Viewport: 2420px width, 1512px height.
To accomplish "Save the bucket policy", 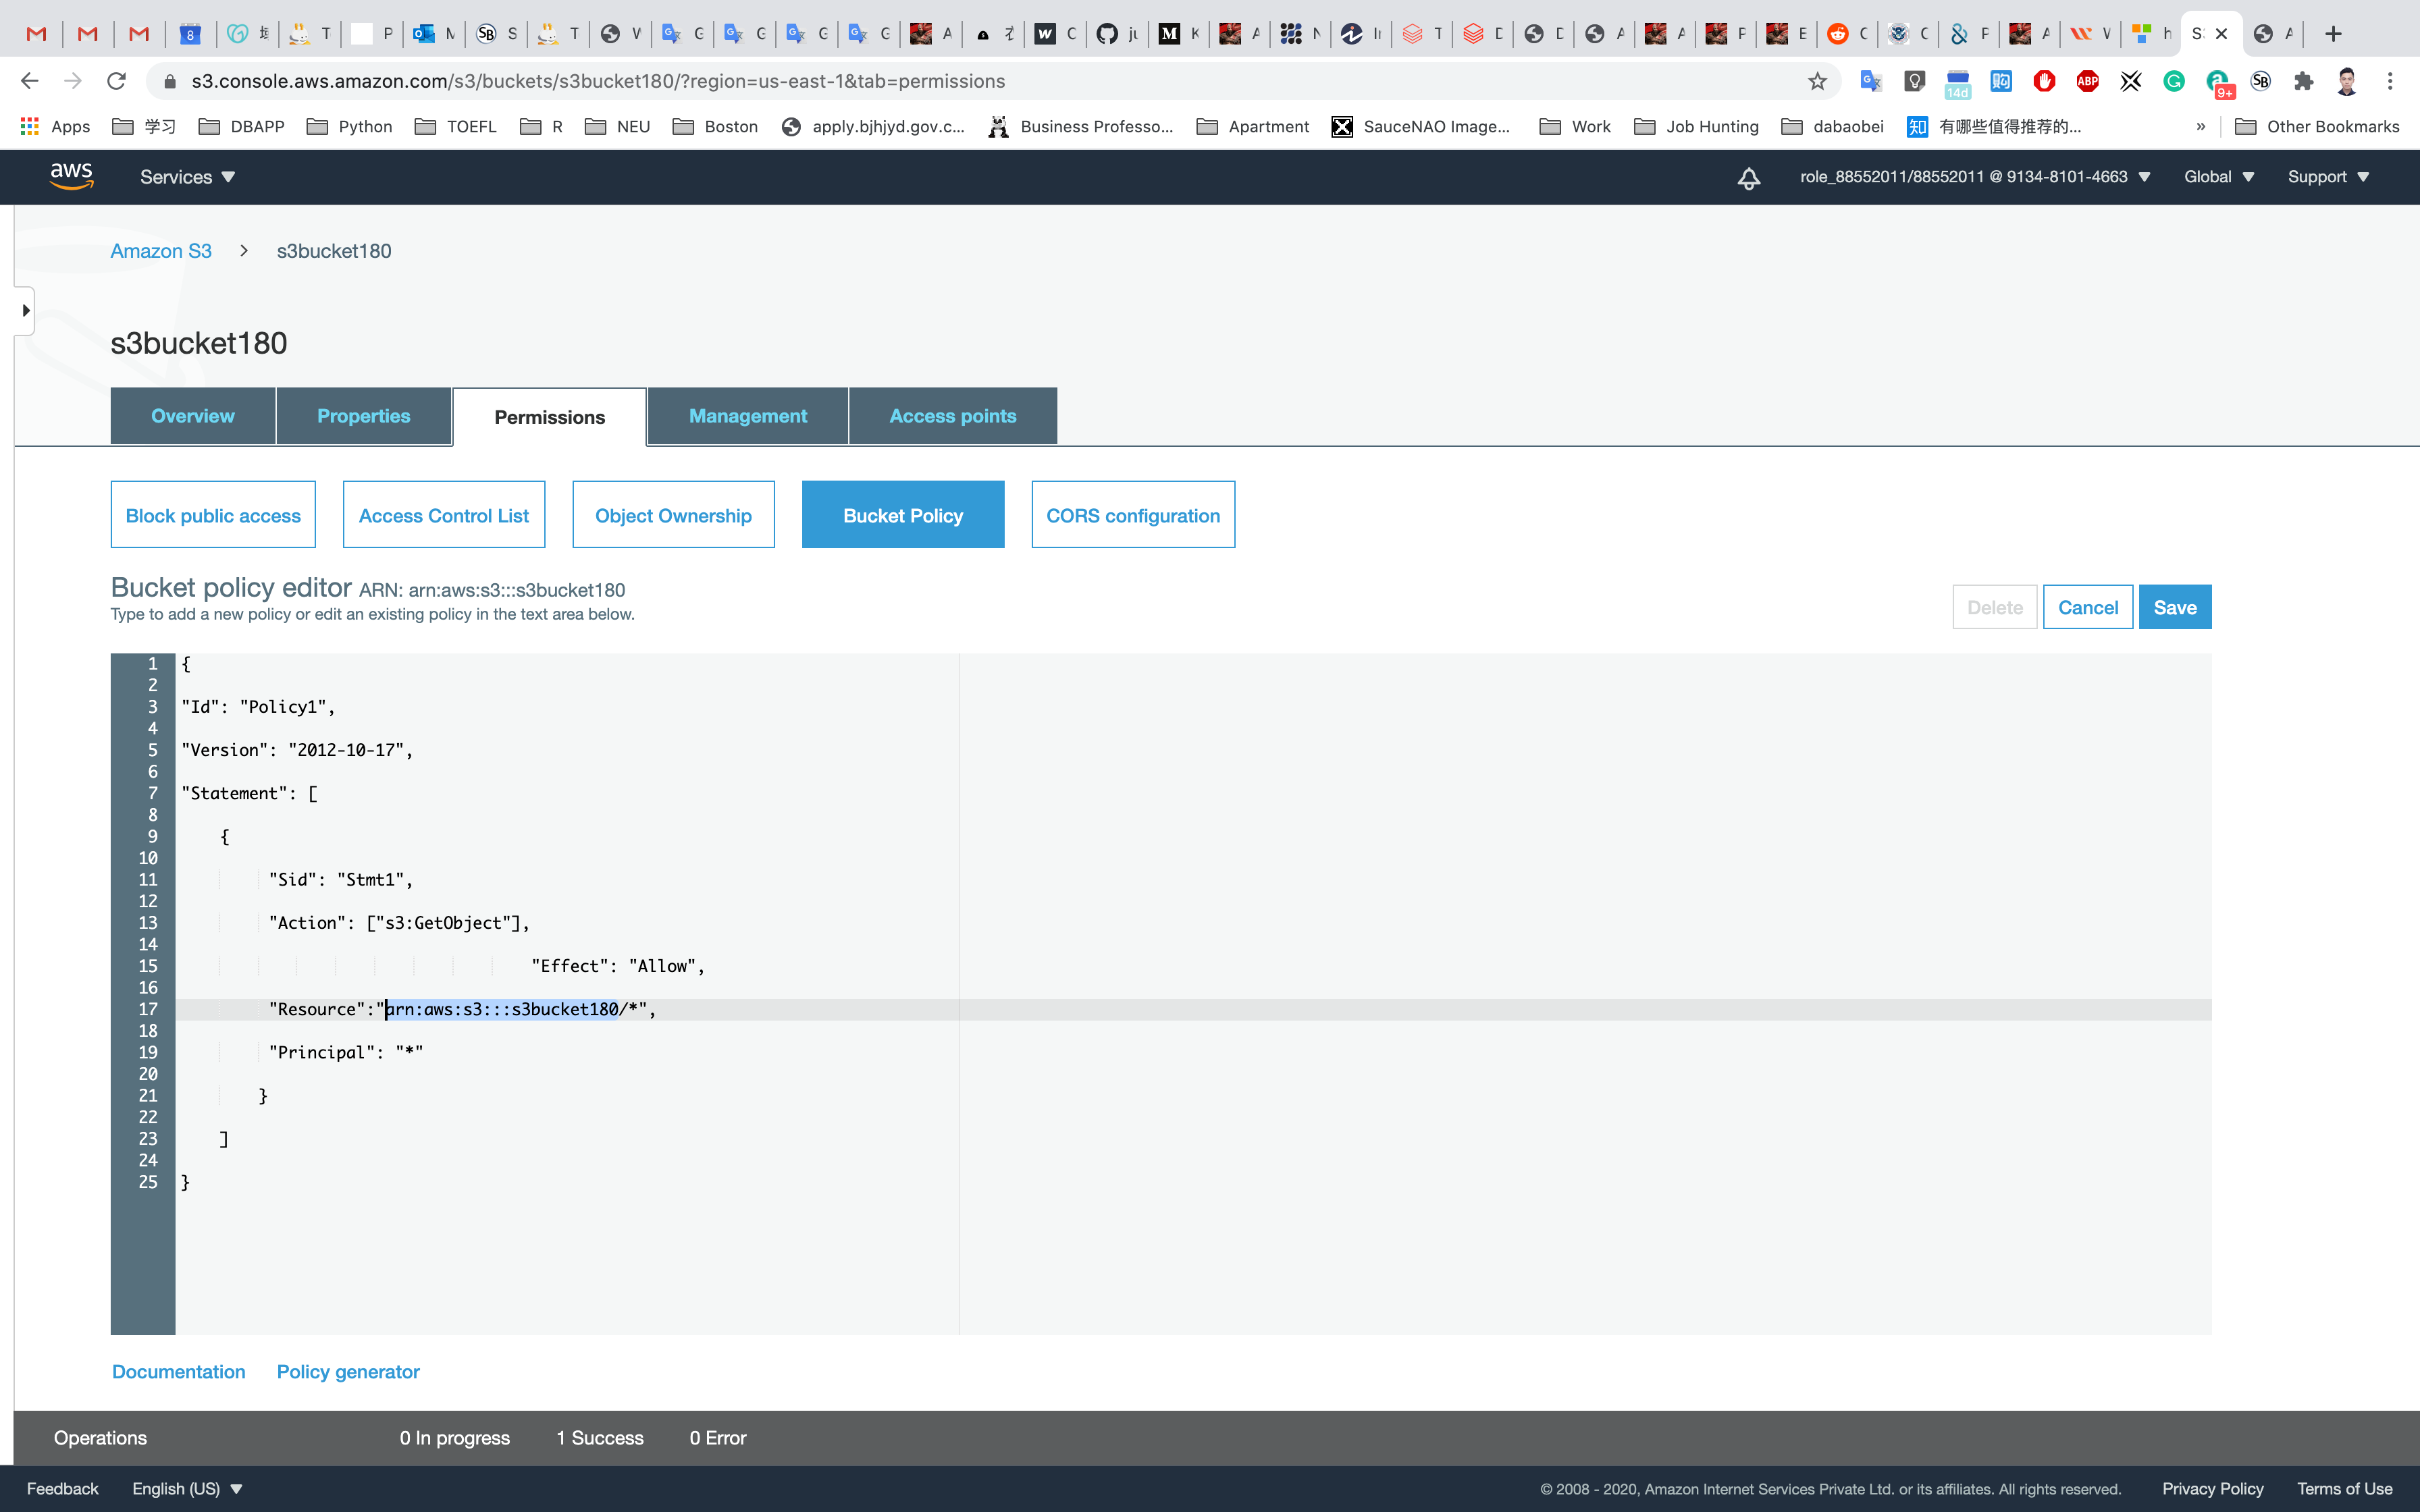I will point(2174,607).
